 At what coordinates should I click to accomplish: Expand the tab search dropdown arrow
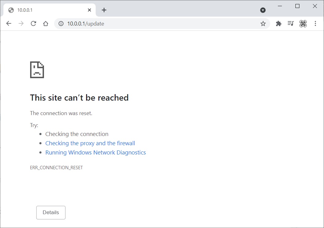coord(263,10)
